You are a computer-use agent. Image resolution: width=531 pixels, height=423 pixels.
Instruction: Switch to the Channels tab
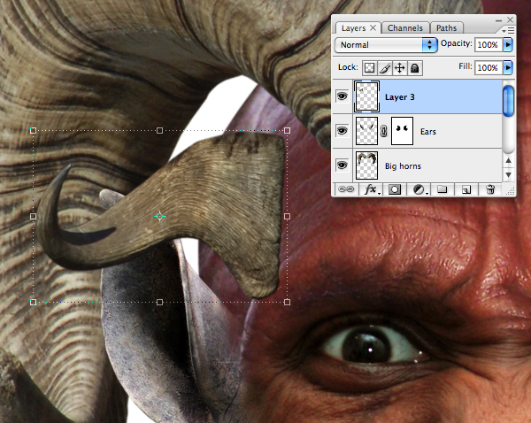click(405, 28)
